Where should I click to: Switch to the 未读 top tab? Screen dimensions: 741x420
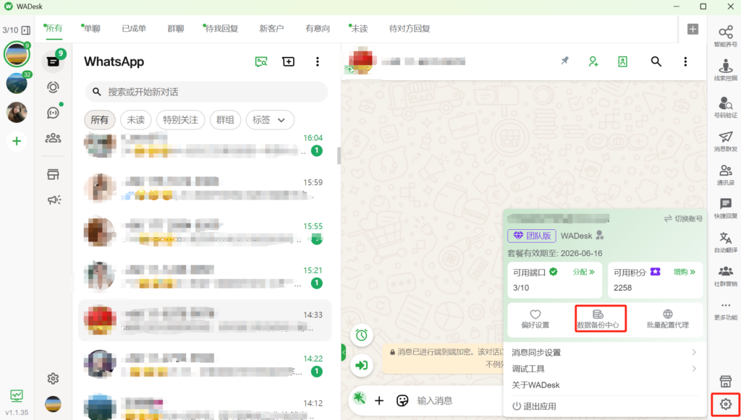pyautogui.click(x=359, y=28)
